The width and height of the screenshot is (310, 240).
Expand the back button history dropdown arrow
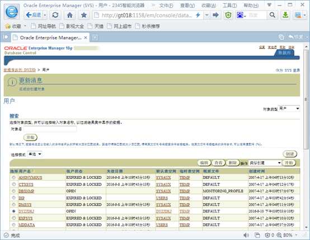coord(45,15)
